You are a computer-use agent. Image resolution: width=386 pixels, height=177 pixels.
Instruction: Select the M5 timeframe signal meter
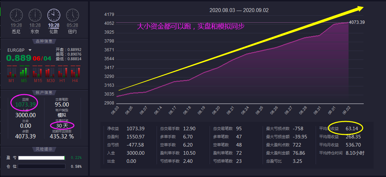point(24,72)
